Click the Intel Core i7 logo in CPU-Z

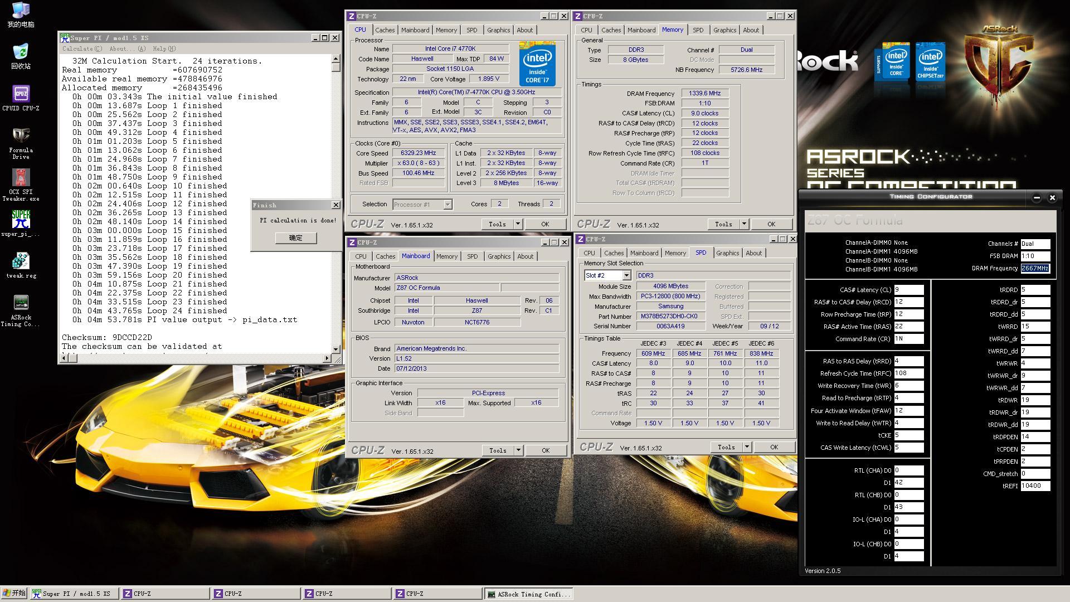(x=537, y=64)
